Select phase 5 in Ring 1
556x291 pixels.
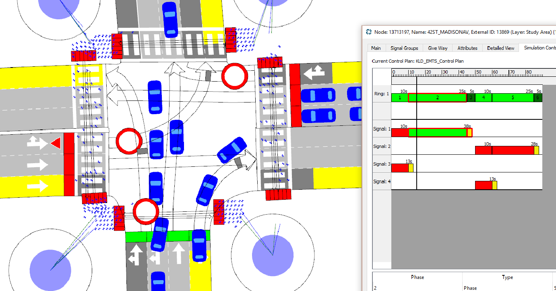tap(513, 98)
